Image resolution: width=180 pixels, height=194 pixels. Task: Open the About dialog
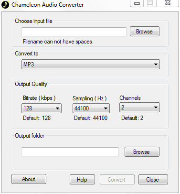tap(29, 179)
